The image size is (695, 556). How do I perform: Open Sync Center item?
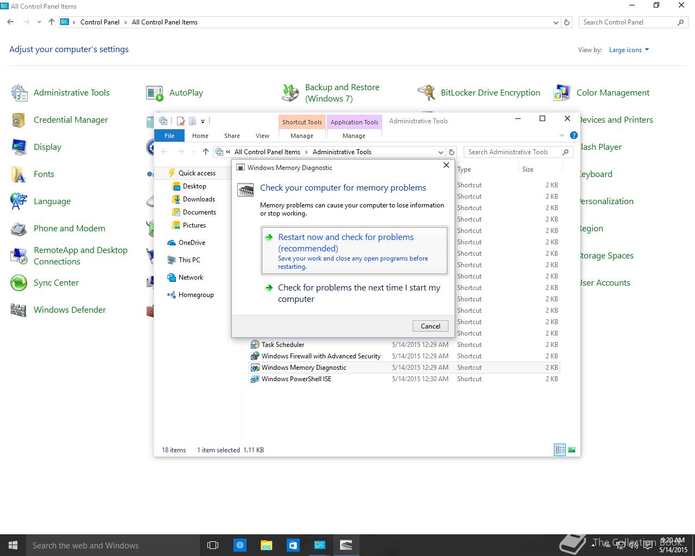point(45,283)
